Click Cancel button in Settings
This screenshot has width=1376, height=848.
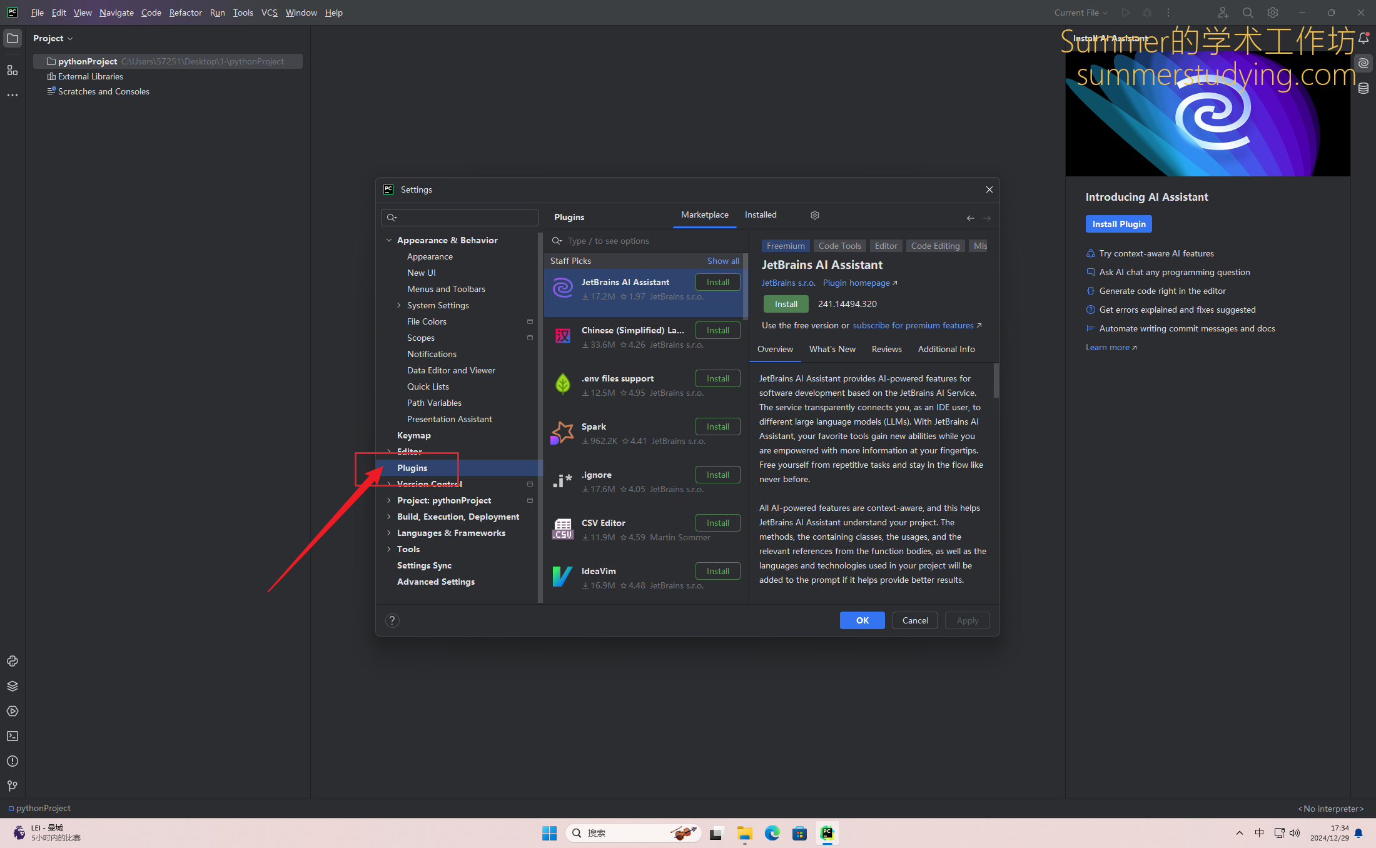pyautogui.click(x=915, y=620)
